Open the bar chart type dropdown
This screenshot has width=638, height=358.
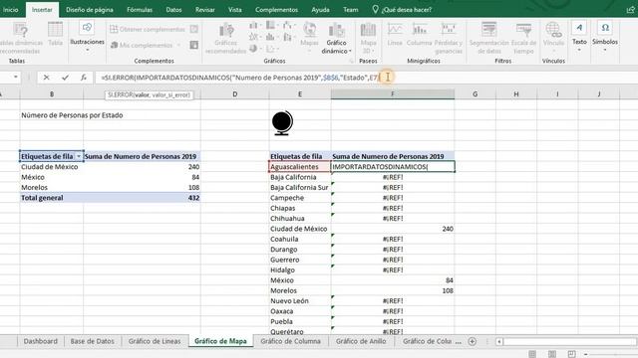(x=255, y=26)
